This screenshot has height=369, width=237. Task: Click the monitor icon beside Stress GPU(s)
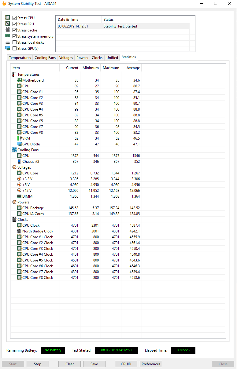point(8,48)
